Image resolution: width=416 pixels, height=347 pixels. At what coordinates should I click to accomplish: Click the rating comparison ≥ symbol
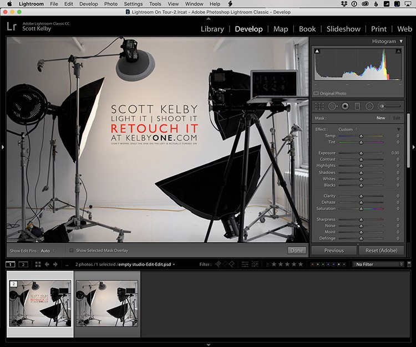(x=267, y=264)
